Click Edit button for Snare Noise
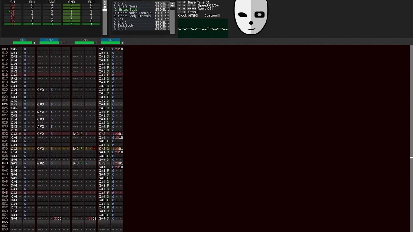The width and height of the screenshot is (413, 232). [x=166, y=6]
